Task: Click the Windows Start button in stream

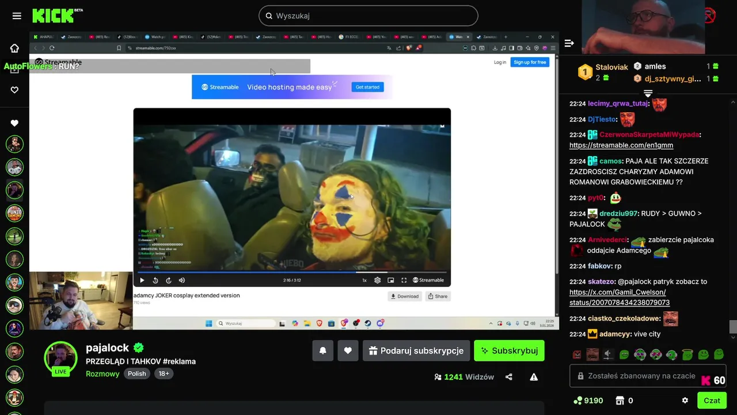Action: (x=208, y=323)
